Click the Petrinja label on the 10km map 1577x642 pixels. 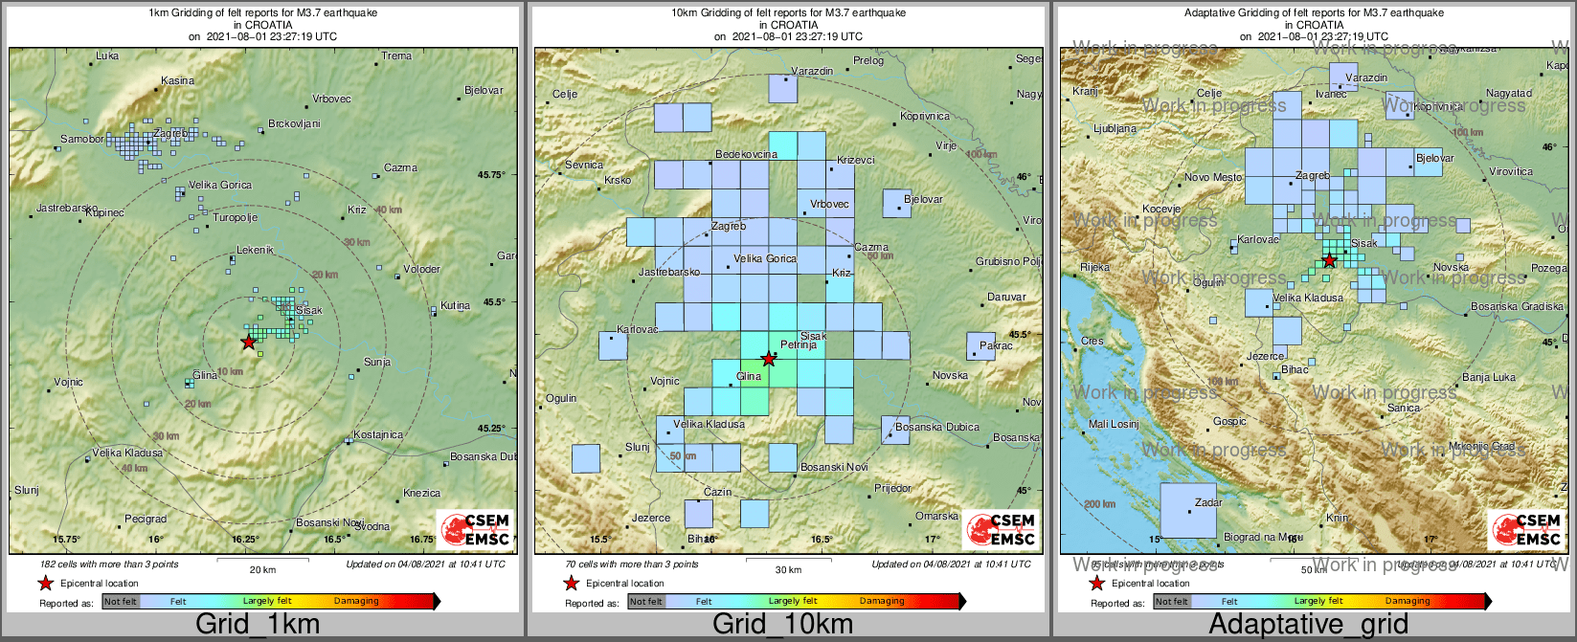pos(799,344)
